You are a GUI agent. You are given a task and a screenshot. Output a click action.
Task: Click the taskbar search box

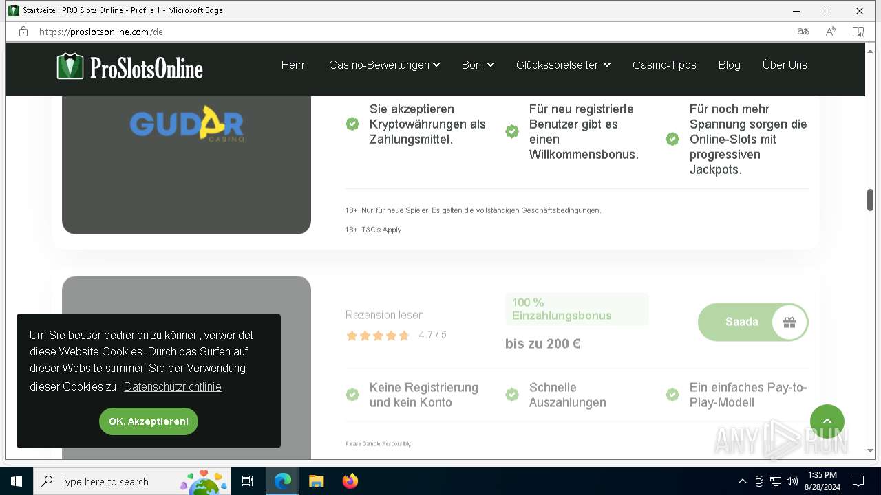(132, 481)
